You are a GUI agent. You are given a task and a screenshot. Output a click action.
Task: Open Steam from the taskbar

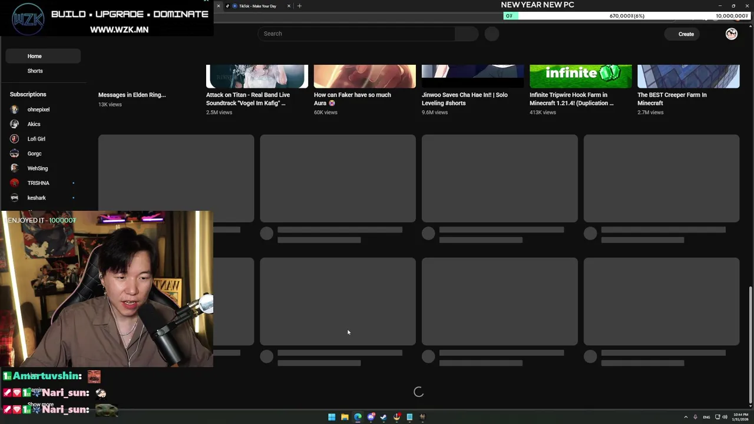click(x=383, y=417)
